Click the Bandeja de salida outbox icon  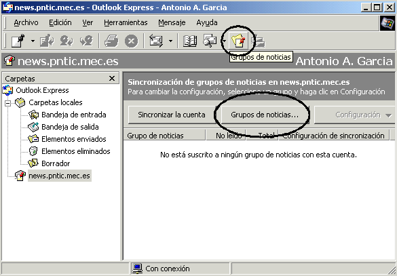coord(33,127)
